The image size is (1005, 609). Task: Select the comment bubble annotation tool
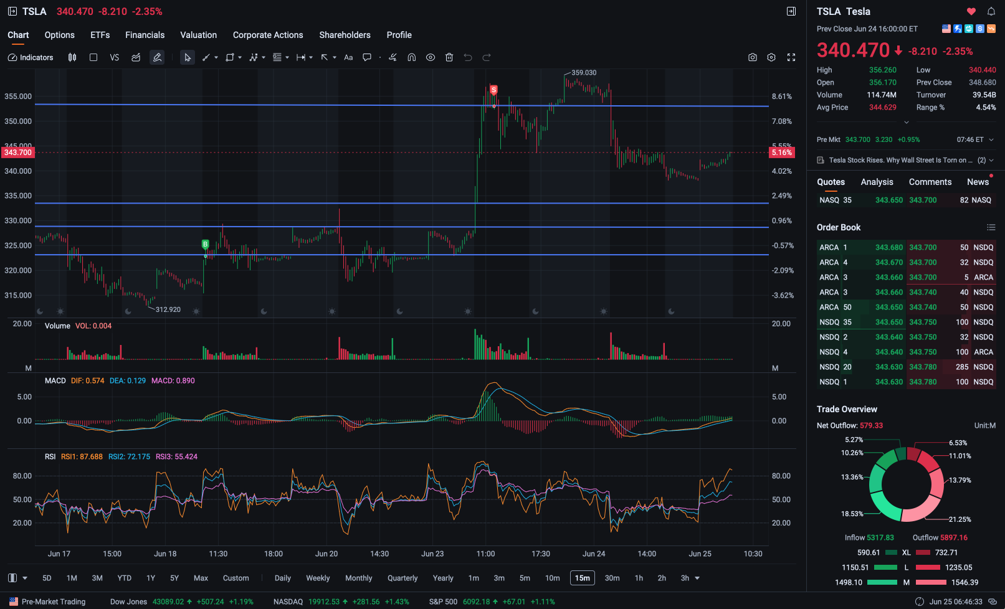367,57
